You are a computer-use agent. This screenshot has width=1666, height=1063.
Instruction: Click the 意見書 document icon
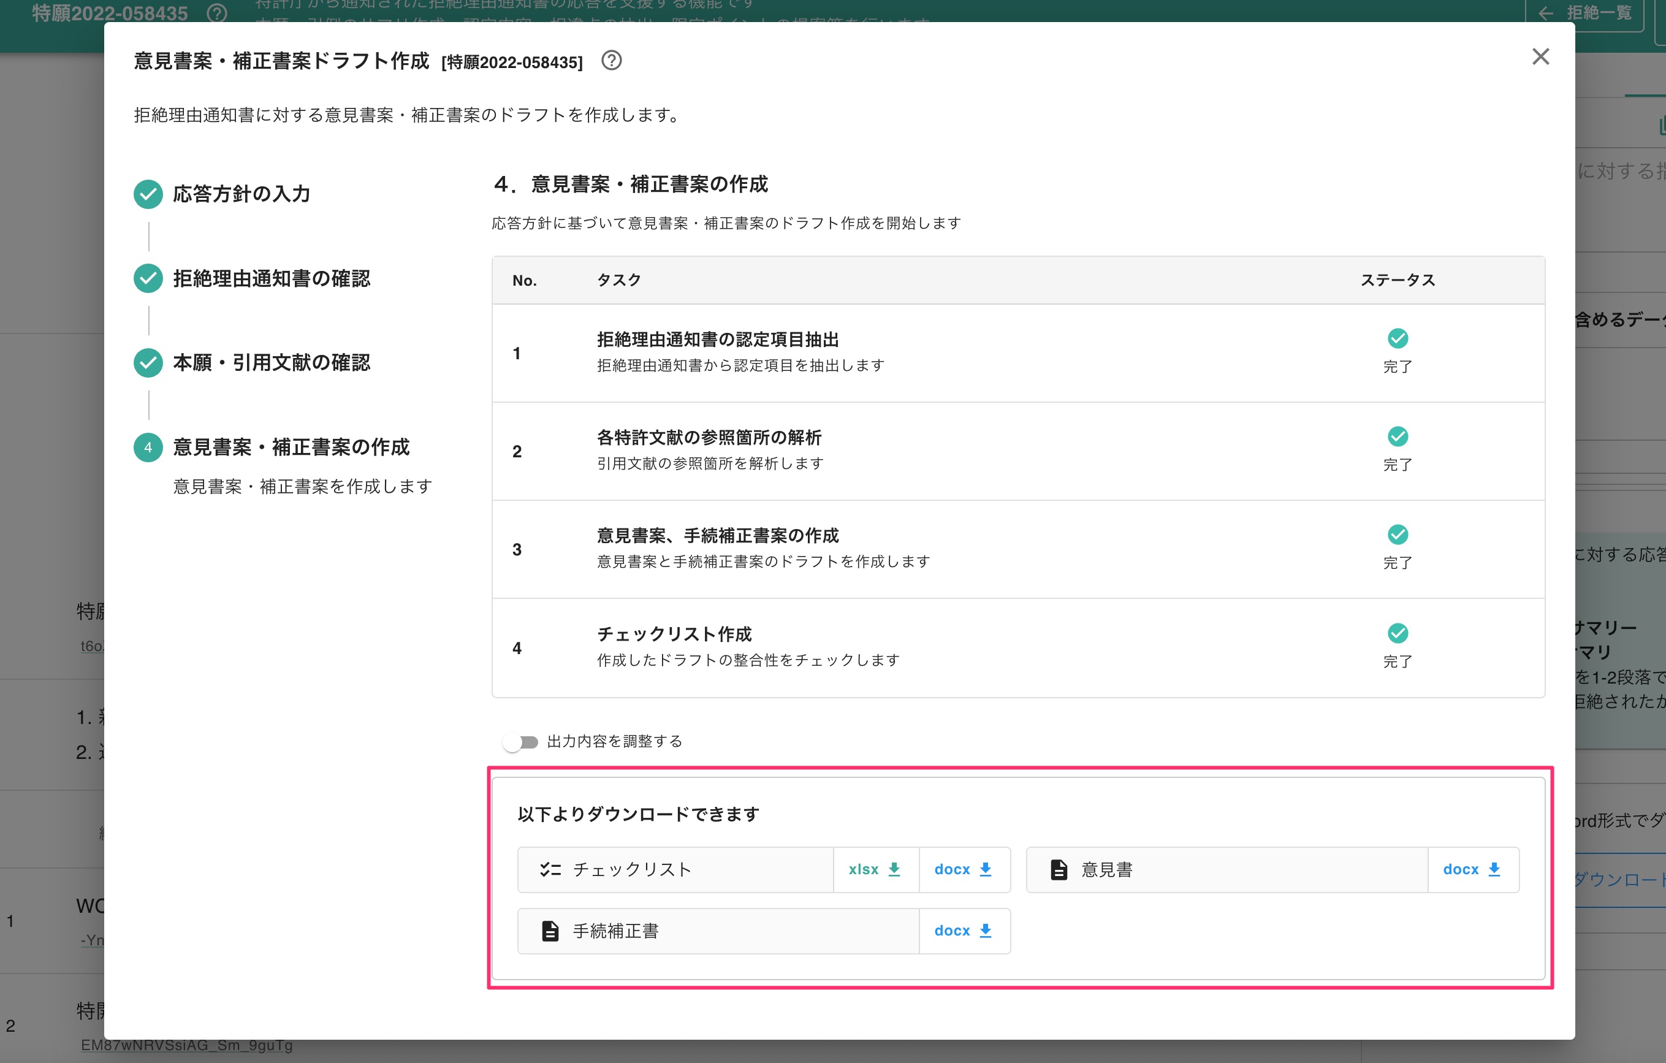[1059, 869]
